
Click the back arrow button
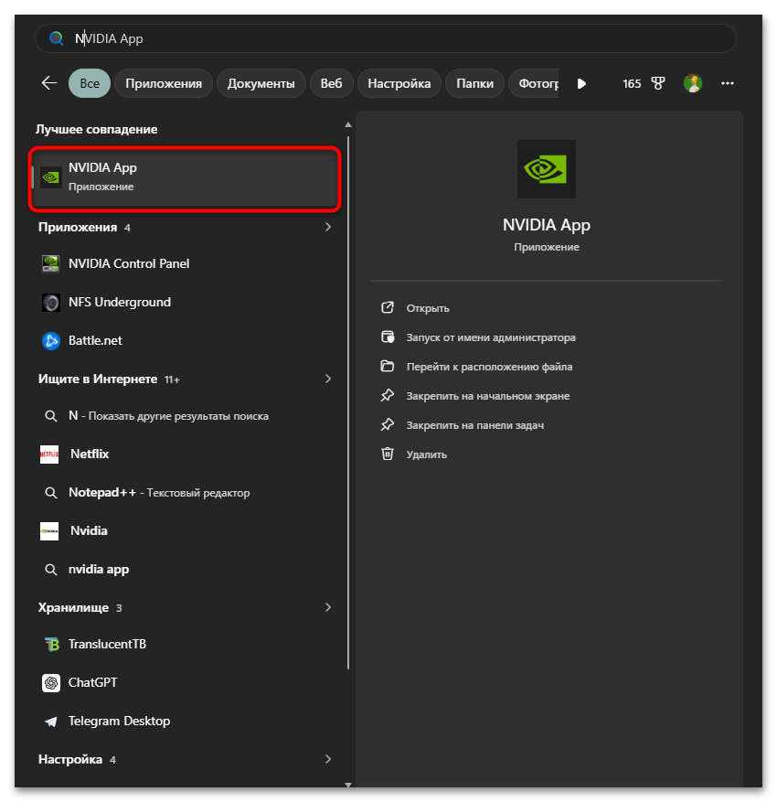pyautogui.click(x=49, y=83)
